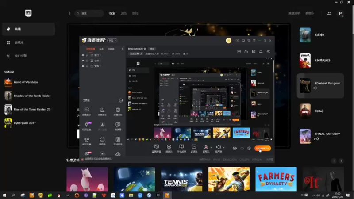354x199 pixels.
Task: Add camera source from bottom bar
Action: (x=169, y=149)
